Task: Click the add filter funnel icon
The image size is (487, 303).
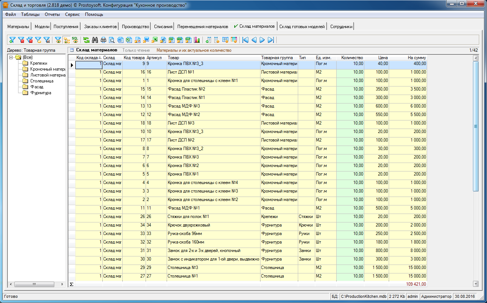Action: [13, 40]
